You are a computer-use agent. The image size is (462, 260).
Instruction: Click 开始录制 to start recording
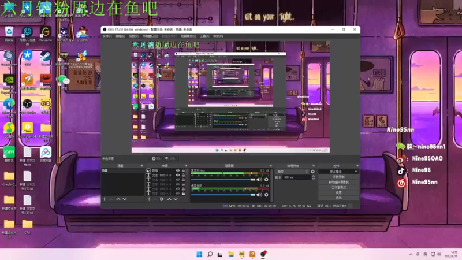338,177
